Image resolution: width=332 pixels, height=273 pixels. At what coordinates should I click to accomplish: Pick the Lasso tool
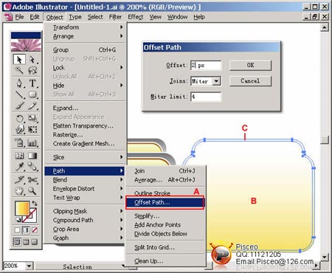pos(32,70)
